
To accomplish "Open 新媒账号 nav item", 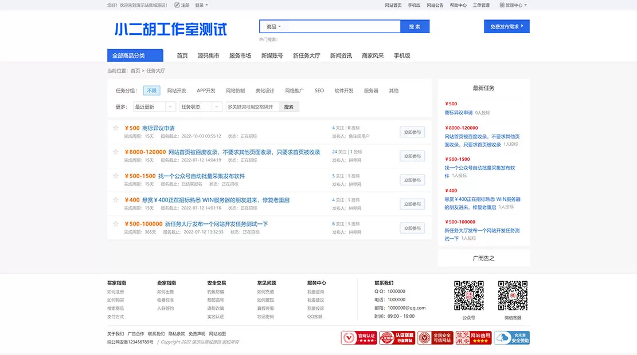I will pos(272,56).
